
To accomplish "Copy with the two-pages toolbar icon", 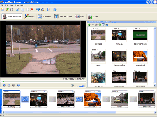I will [23, 10].
